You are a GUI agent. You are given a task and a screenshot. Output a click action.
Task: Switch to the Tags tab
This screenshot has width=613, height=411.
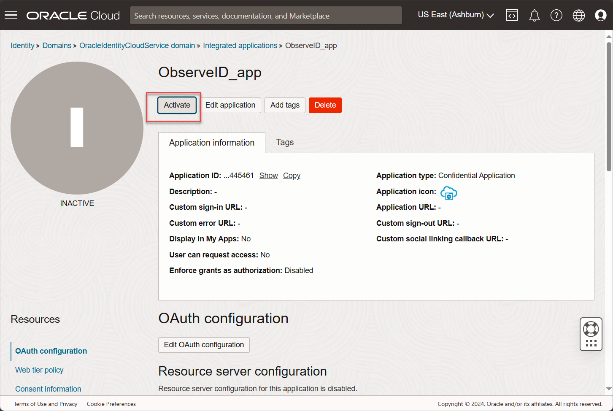coord(285,143)
